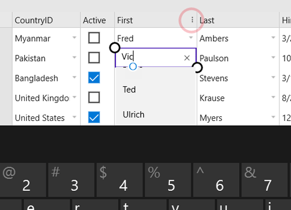This screenshot has height=210, width=291.
Task: Uncheck Active for United States row
Action: click(x=94, y=117)
